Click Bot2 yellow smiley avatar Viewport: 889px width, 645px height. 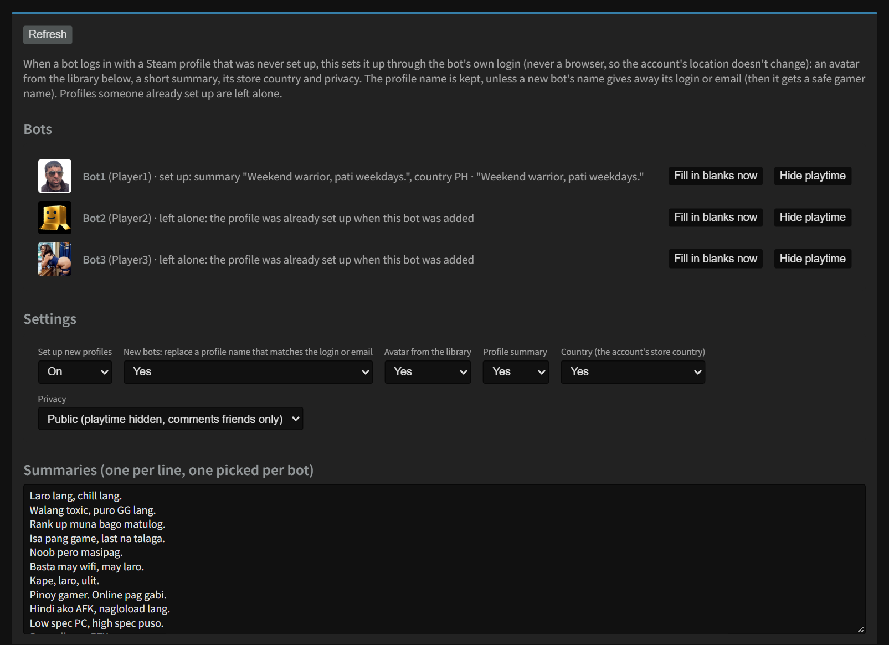point(55,218)
